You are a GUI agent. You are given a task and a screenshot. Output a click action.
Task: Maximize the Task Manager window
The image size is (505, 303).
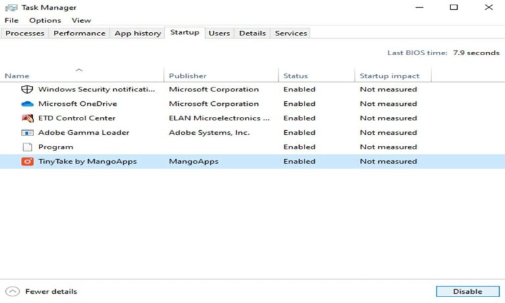(x=454, y=7)
